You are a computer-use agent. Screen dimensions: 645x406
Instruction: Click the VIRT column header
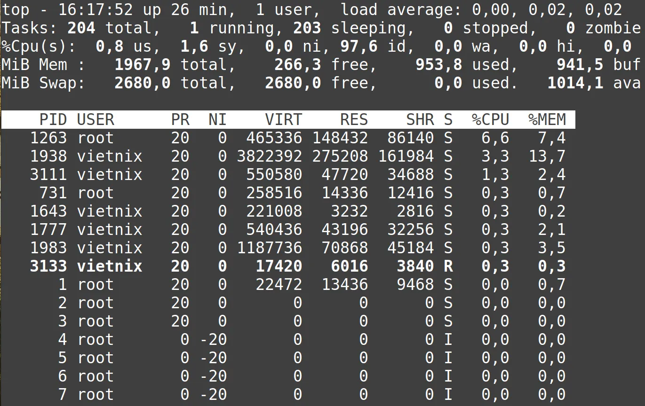[283, 120]
